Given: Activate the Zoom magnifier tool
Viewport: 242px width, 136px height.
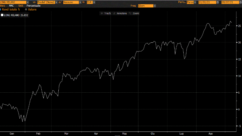Looking at the screenshot, I should (134, 13).
